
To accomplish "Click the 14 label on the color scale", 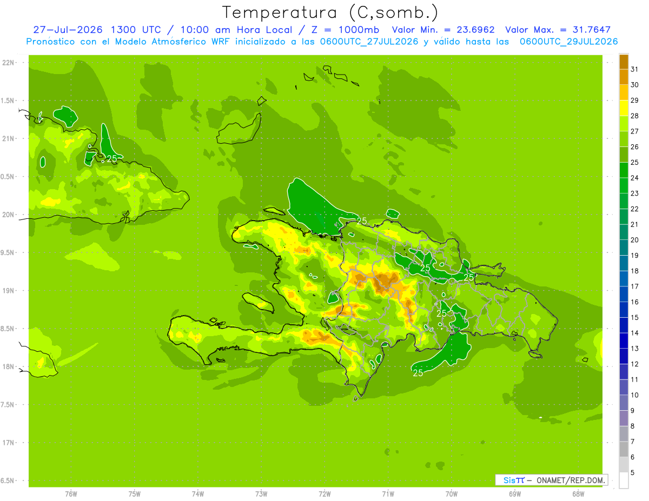I will click(x=635, y=333).
